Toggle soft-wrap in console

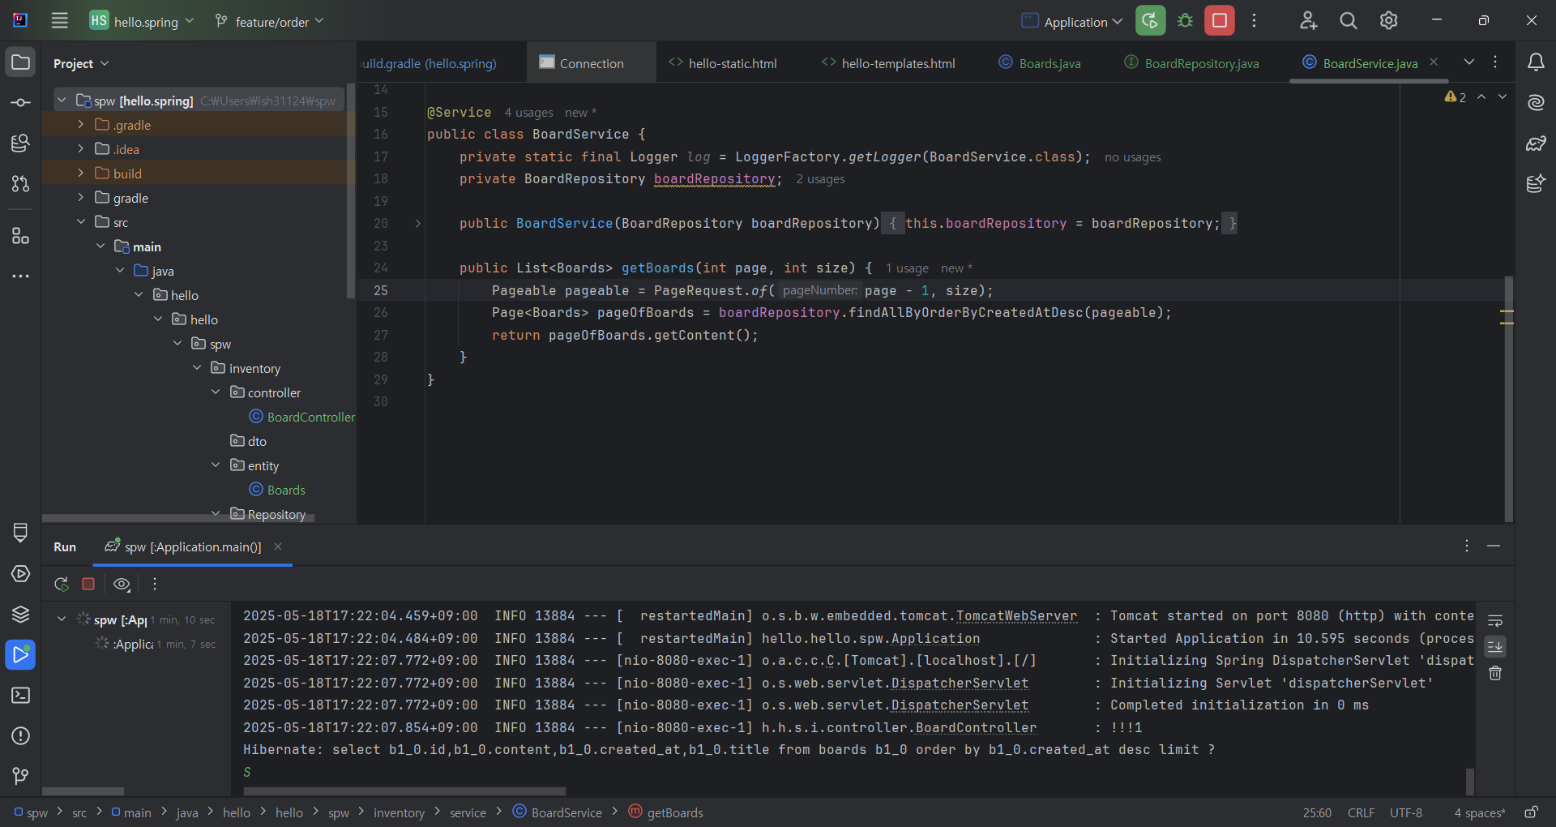point(1495,620)
